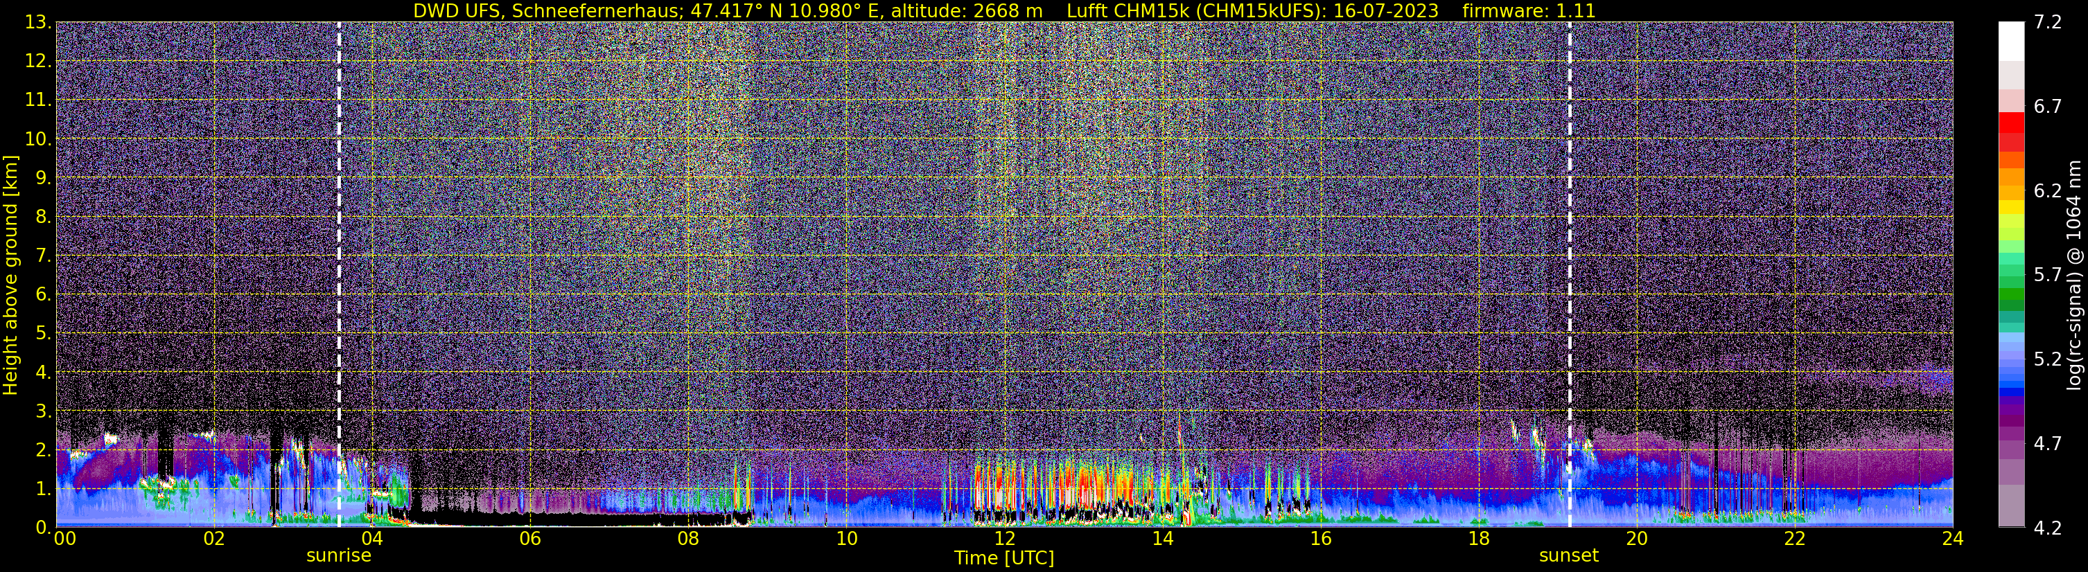2088x572 pixels.
Task: Click the 'Time [UTC]' axis label
Action: coord(1004,558)
